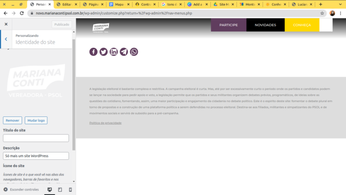This screenshot has height=195, width=346.
Task: Click the sidebar scrollbar down arrow
Action: [x=74, y=181]
